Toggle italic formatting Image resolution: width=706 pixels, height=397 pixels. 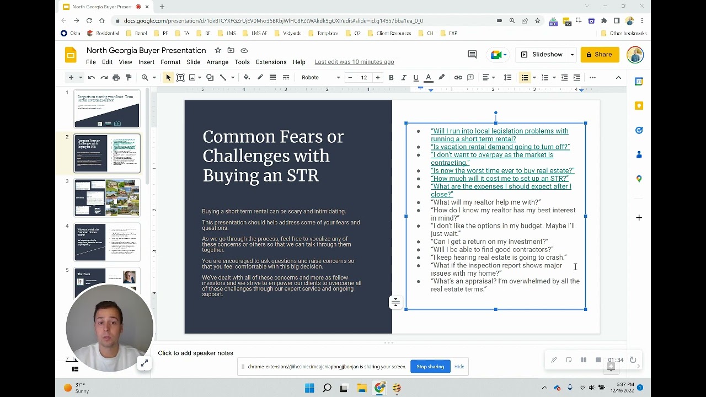coord(404,78)
